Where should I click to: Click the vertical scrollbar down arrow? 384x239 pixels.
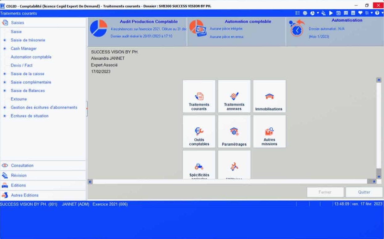[x=379, y=177]
